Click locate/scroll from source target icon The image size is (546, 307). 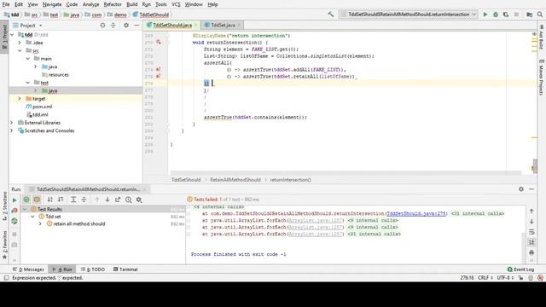102,26
